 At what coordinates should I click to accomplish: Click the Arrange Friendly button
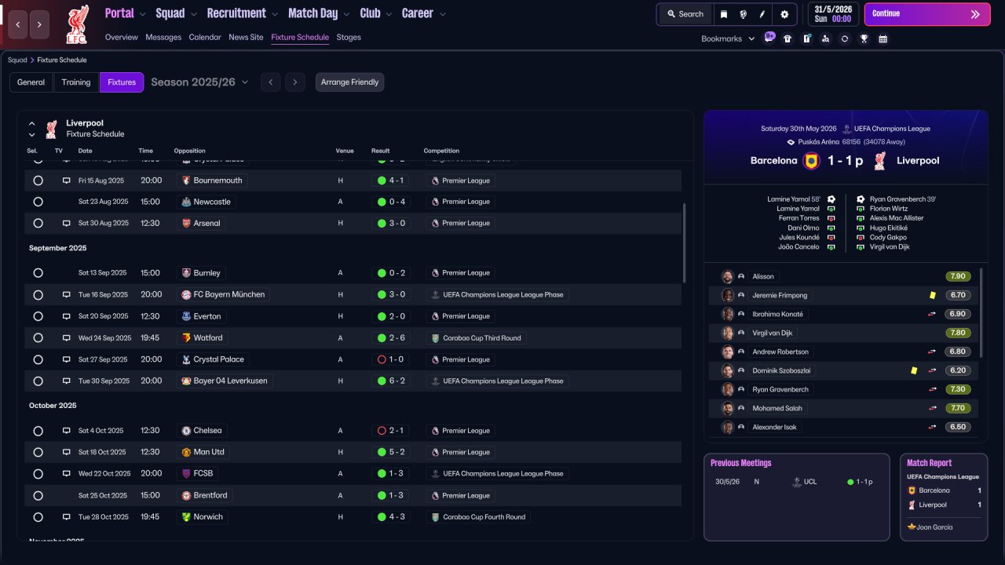coord(350,82)
